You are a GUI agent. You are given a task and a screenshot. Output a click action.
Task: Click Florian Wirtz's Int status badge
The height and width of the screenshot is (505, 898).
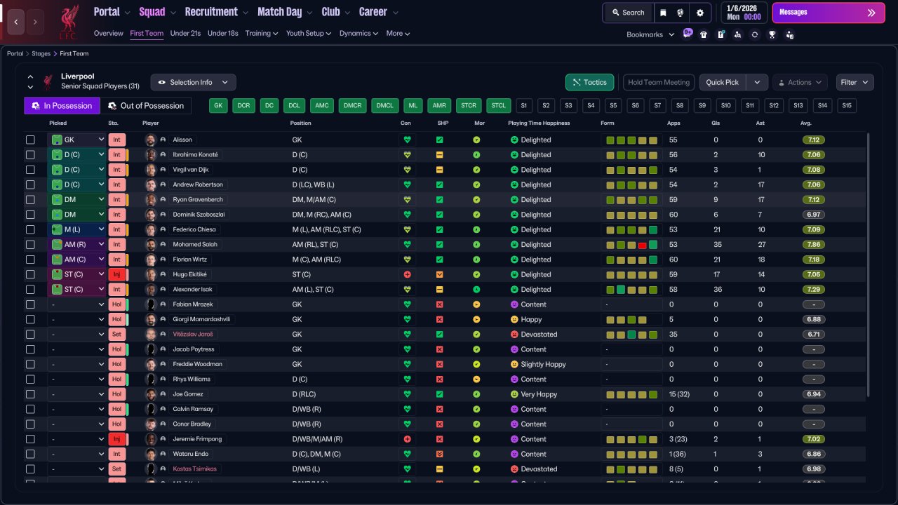coord(116,260)
